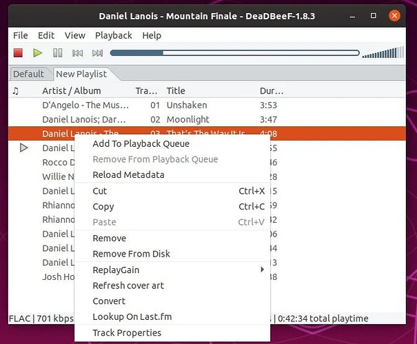Sort by the Title column header
417x344 pixels.
(176, 90)
